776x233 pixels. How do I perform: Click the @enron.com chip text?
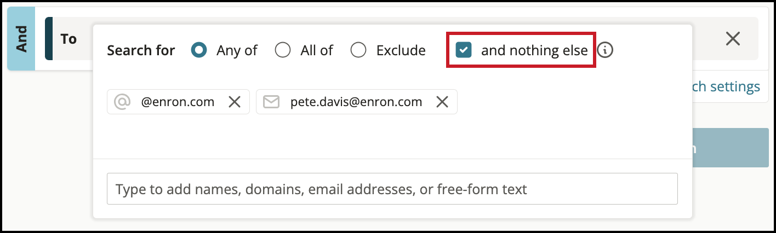(178, 102)
